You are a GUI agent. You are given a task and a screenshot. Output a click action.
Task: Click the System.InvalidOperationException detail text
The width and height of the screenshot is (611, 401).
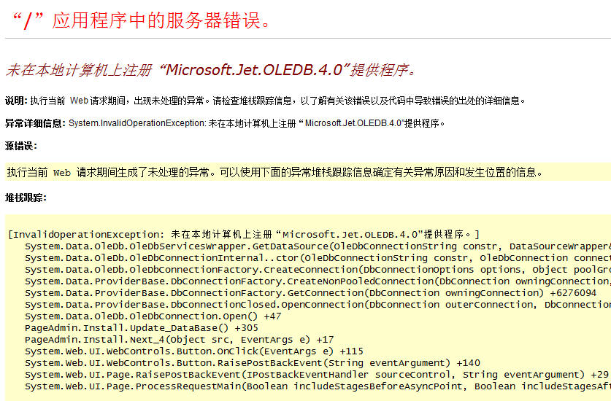click(x=257, y=123)
